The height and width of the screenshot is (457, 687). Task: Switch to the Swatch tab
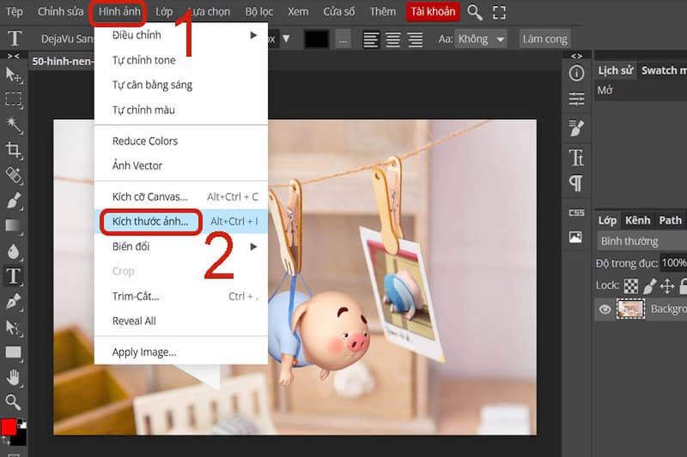(x=663, y=70)
